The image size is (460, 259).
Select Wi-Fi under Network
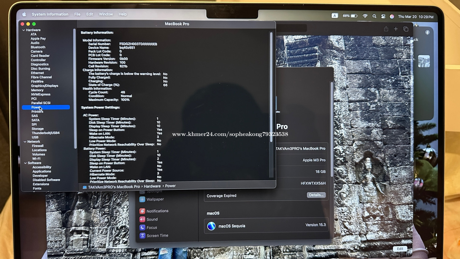click(36, 159)
